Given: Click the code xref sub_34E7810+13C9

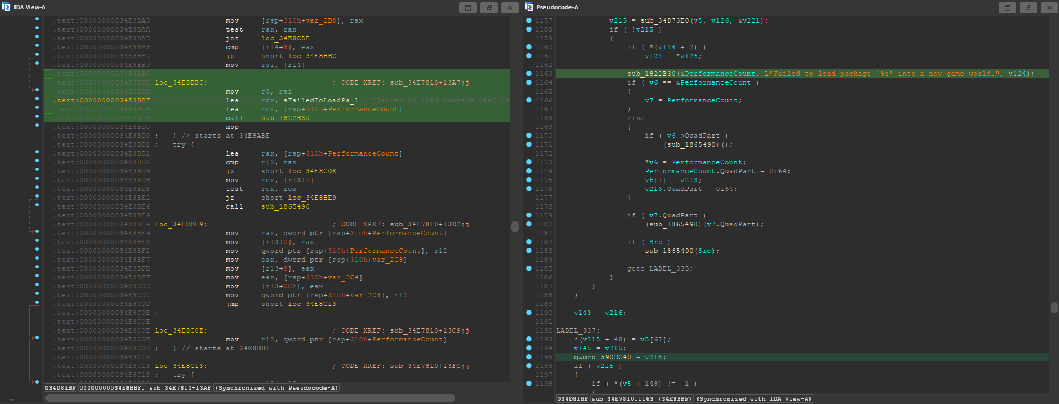Looking at the screenshot, I should [x=430, y=330].
